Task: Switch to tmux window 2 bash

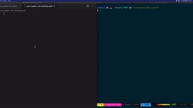Action: (135, 105)
